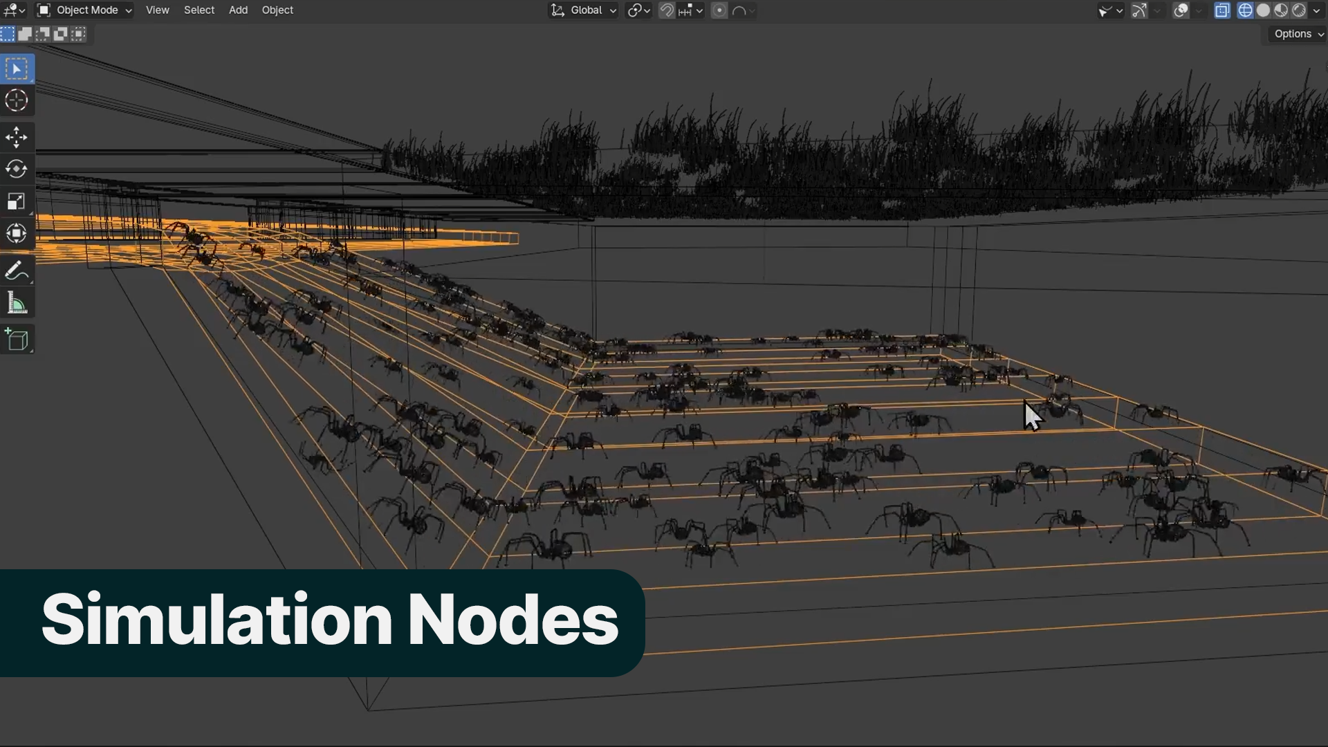
Task: Open the gizmos options dropdown arrow
Action: (x=1157, y=10)
